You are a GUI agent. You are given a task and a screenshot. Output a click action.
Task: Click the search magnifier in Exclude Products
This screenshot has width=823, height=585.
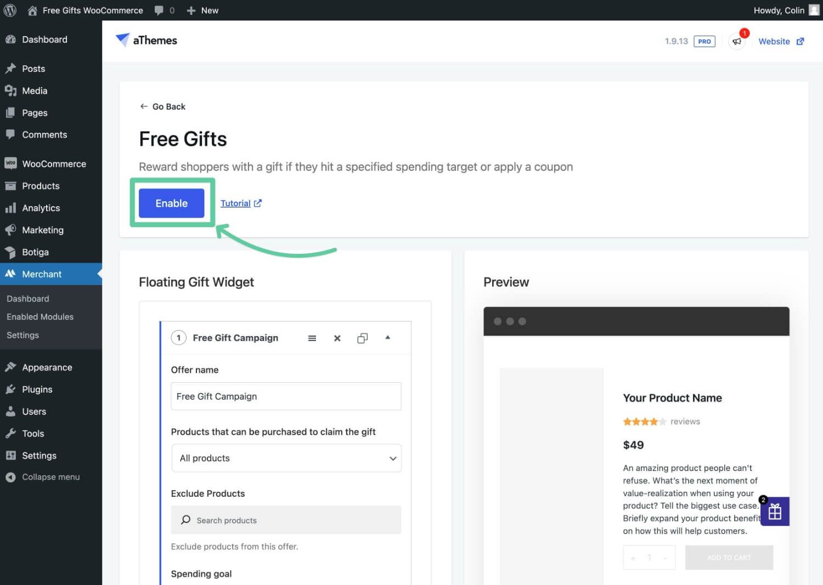[186, 520]
